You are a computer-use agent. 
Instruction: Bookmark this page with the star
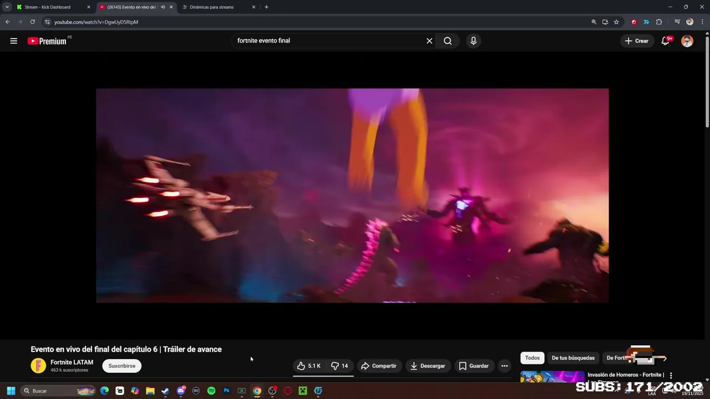point(616,22)
